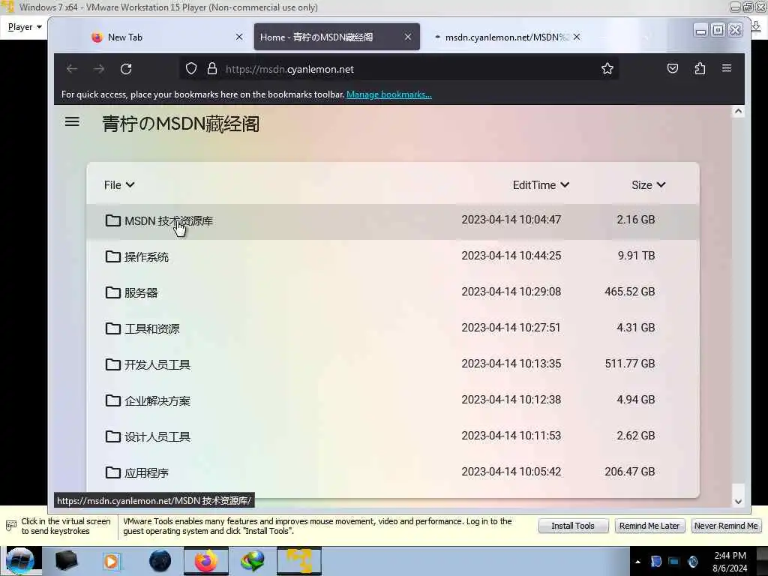Sort the list by Size
This screenshot has height=576, width=768.
(x=648, y=184)
